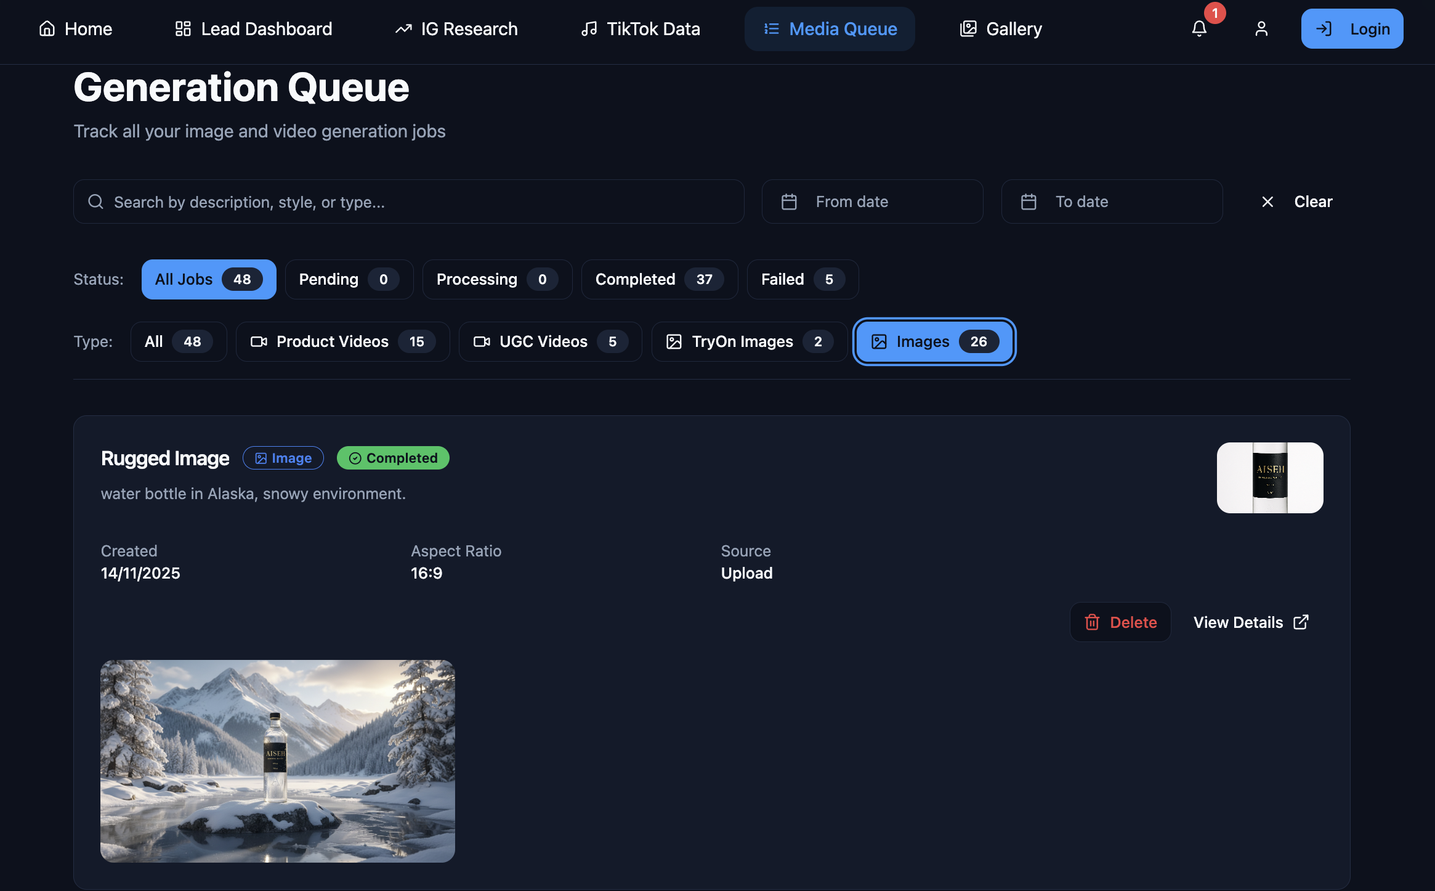The height and width of the screenshot is (891, 1435).
Task: Open the Gallery image icon
Action: pyautogui.click(x=968, y=28)
